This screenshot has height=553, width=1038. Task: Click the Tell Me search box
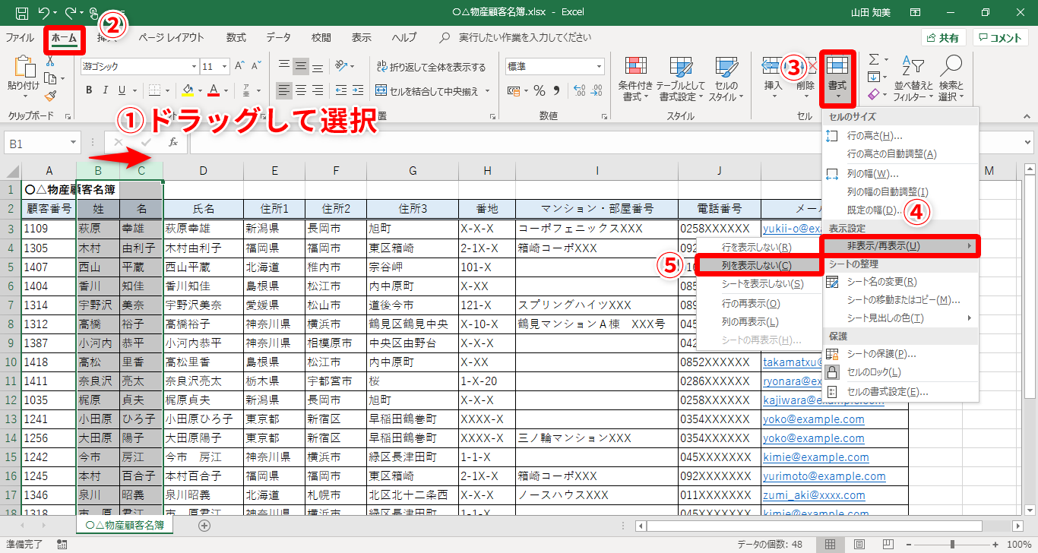524,37
